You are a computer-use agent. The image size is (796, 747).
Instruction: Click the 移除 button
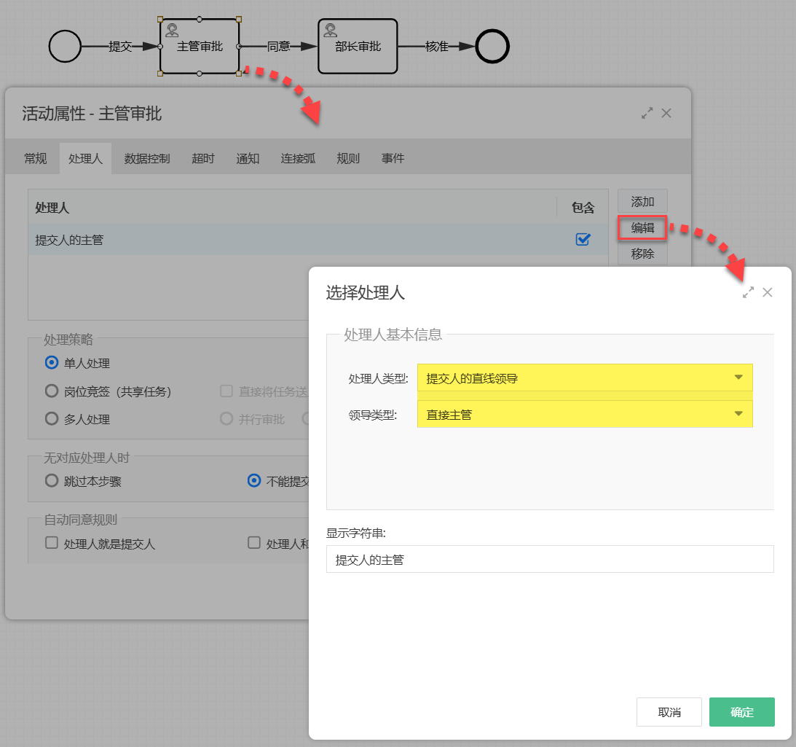pos(642,254)
